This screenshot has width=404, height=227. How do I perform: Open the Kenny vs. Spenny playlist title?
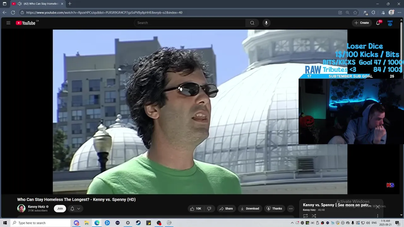337,205
